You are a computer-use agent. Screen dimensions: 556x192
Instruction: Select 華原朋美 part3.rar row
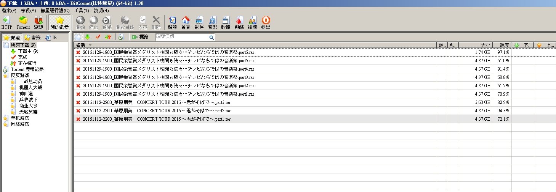coord(314,102)
